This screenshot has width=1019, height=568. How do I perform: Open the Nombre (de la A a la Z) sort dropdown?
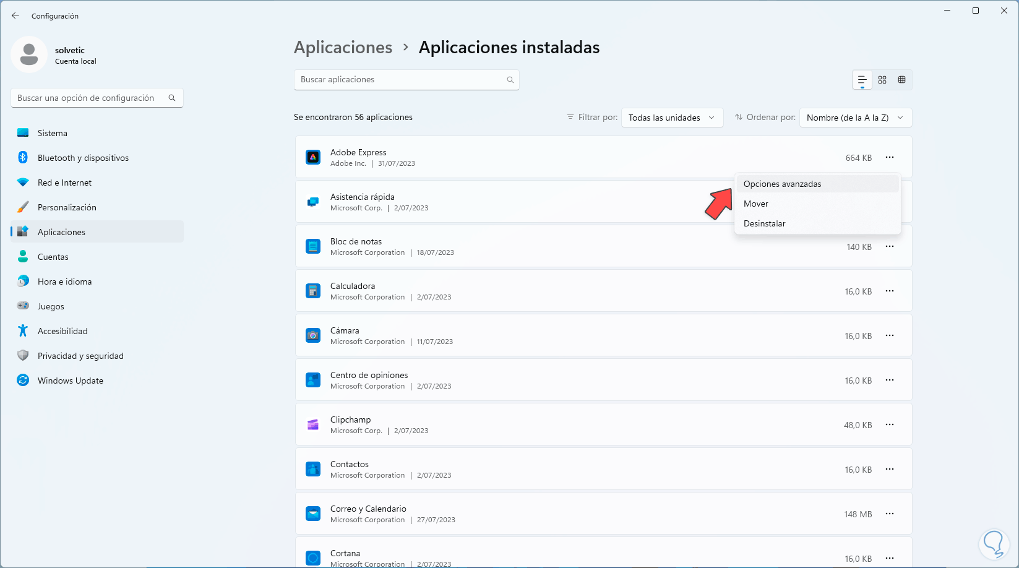[856, 118]
